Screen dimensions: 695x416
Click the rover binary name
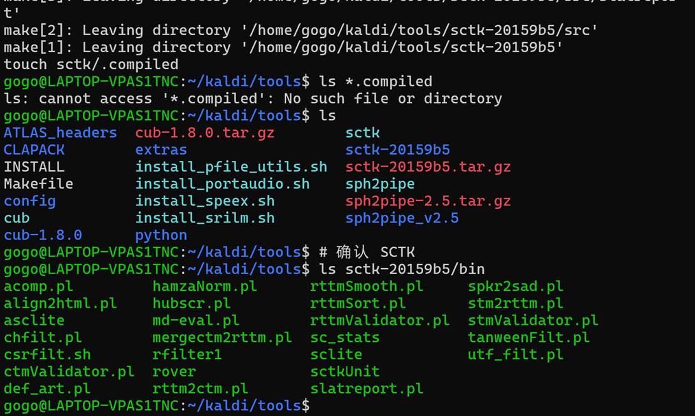click(x=174, y=371)
